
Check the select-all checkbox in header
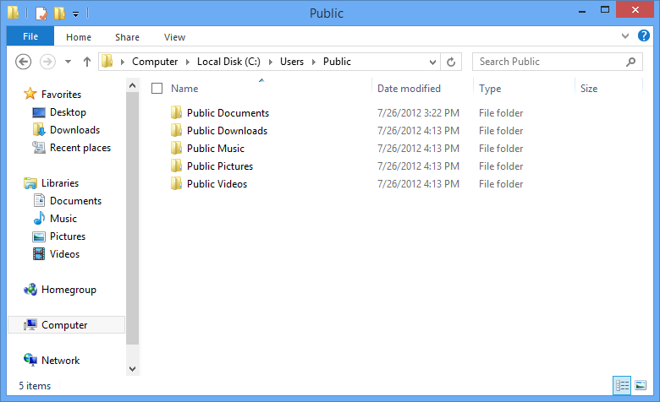157,88
